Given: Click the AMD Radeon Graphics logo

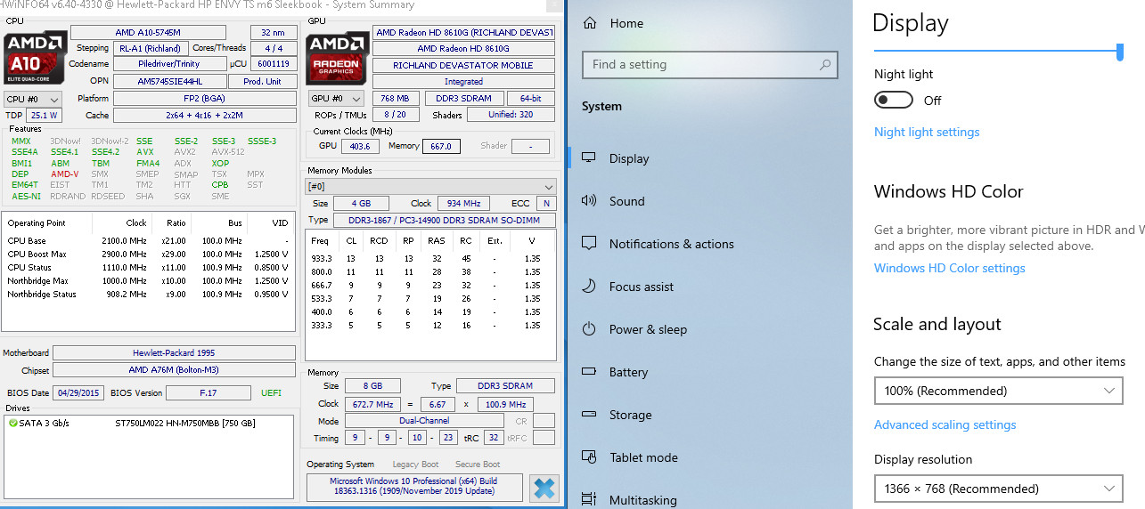Looking at the screenshot, I should click(x=335, y=58).
